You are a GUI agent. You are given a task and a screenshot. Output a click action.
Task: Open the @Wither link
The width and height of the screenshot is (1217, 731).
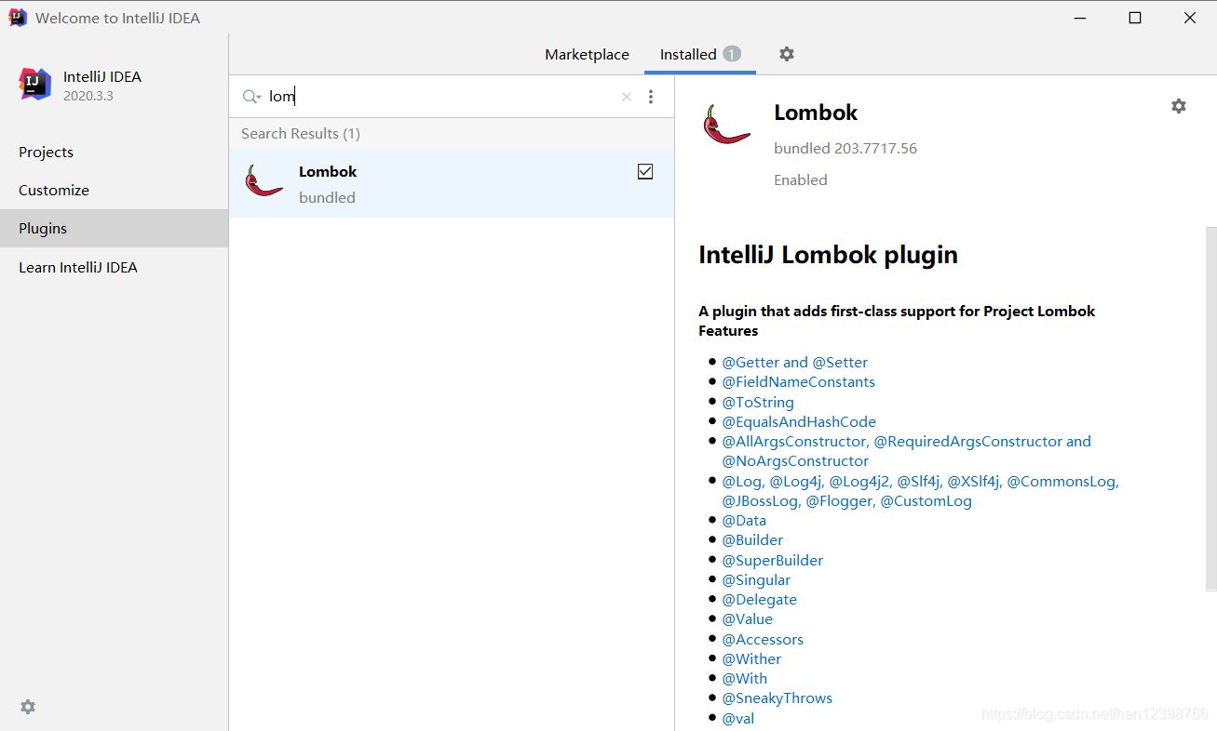pyautogui.click(x=751, y=658)
